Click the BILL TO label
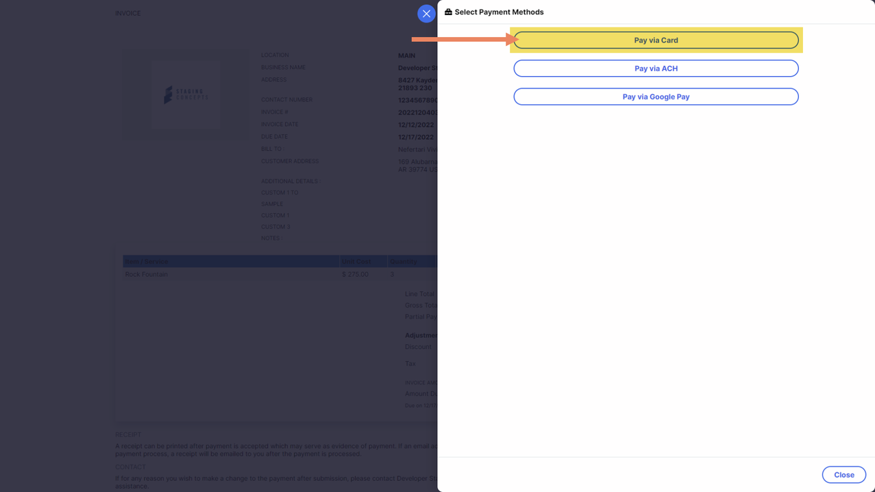The image size is (875, 492). tap(272, 149)
